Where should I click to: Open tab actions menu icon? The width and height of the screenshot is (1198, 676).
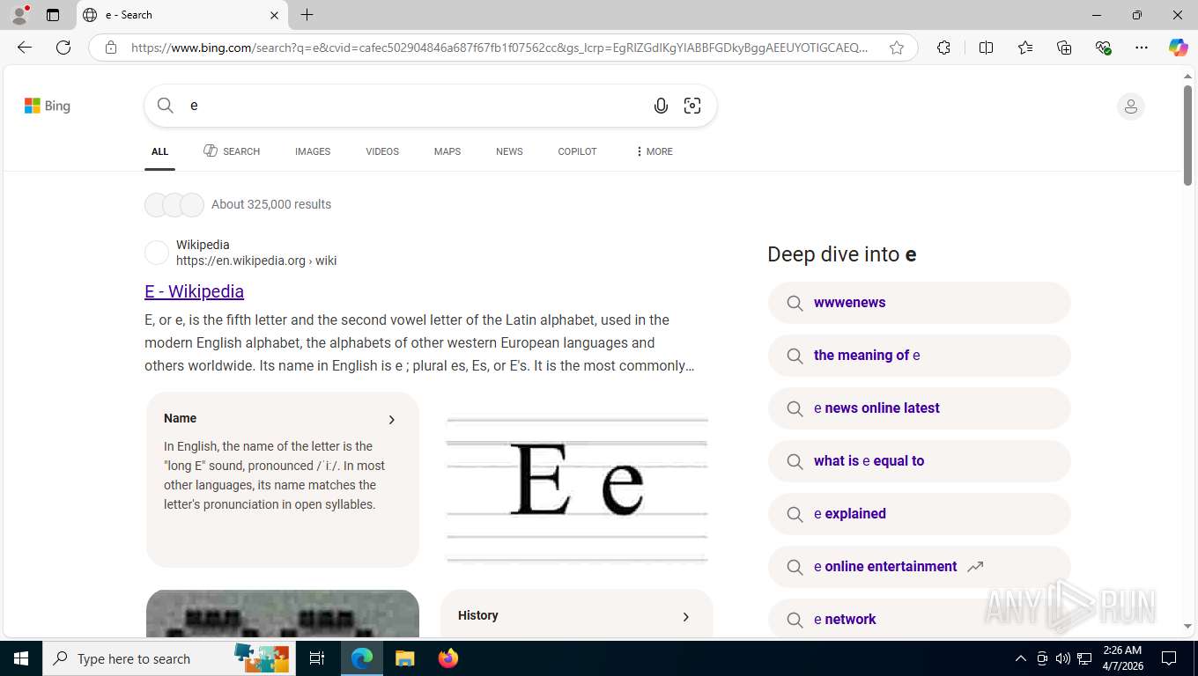[x=53, y=15]
